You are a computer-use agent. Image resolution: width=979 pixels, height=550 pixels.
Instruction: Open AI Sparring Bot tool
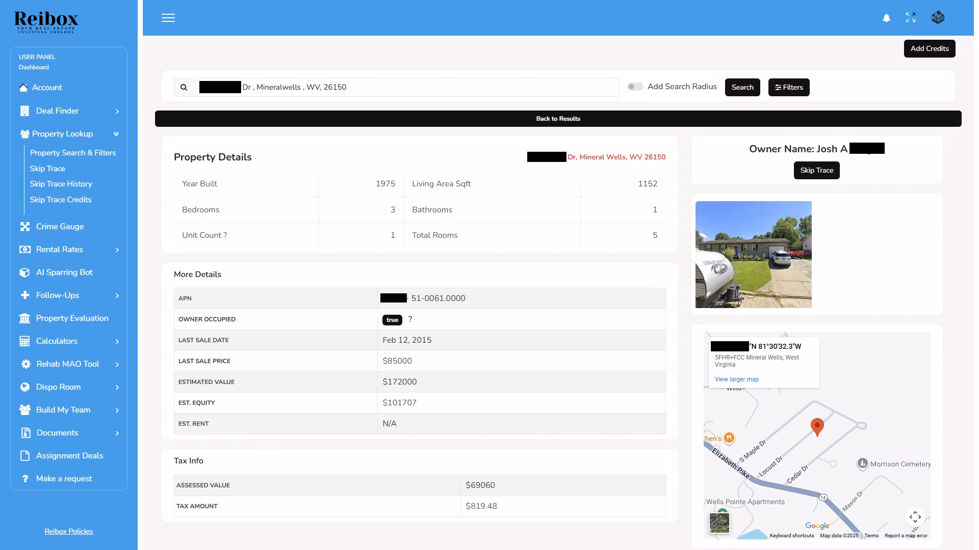pyautogui.click(x=64, y=272)
